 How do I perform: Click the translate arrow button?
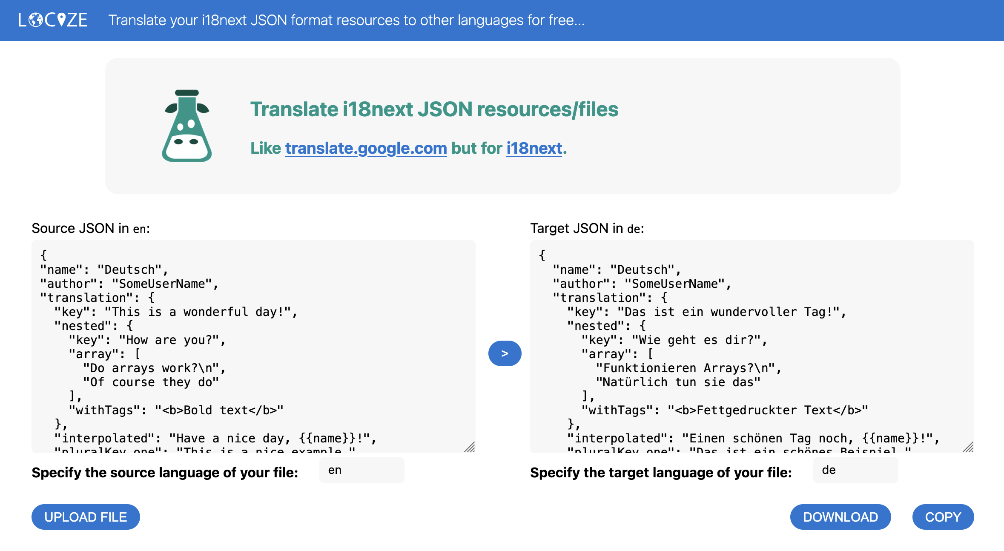point(505,353)
